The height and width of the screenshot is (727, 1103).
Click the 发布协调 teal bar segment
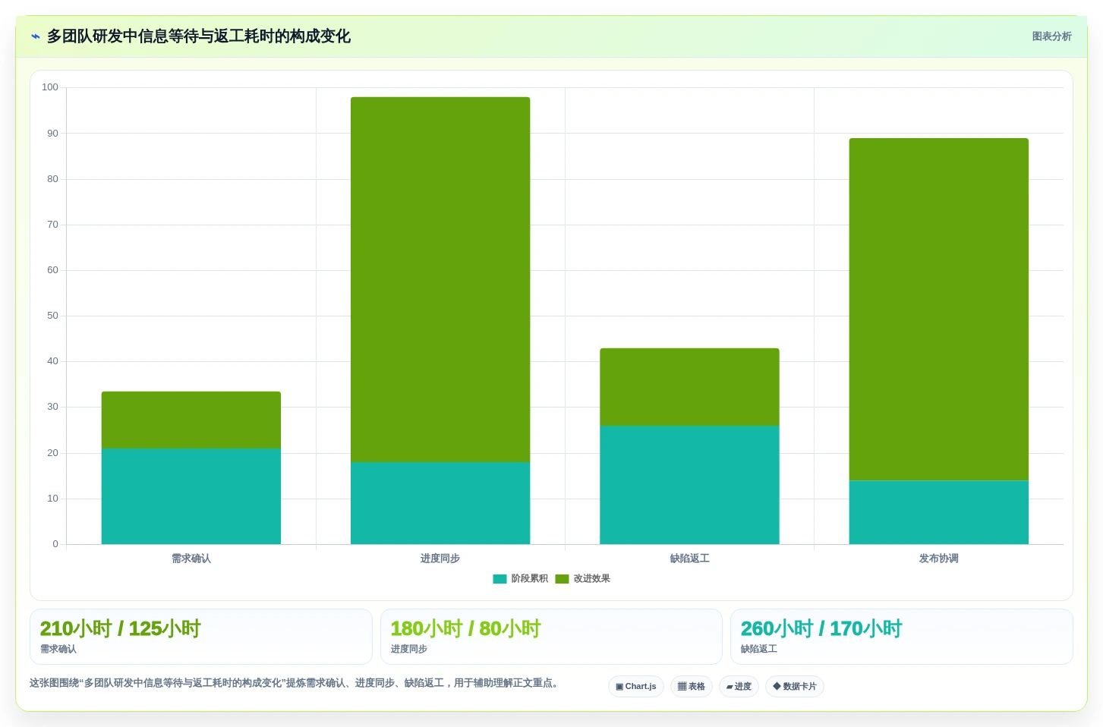pos(939,512)
